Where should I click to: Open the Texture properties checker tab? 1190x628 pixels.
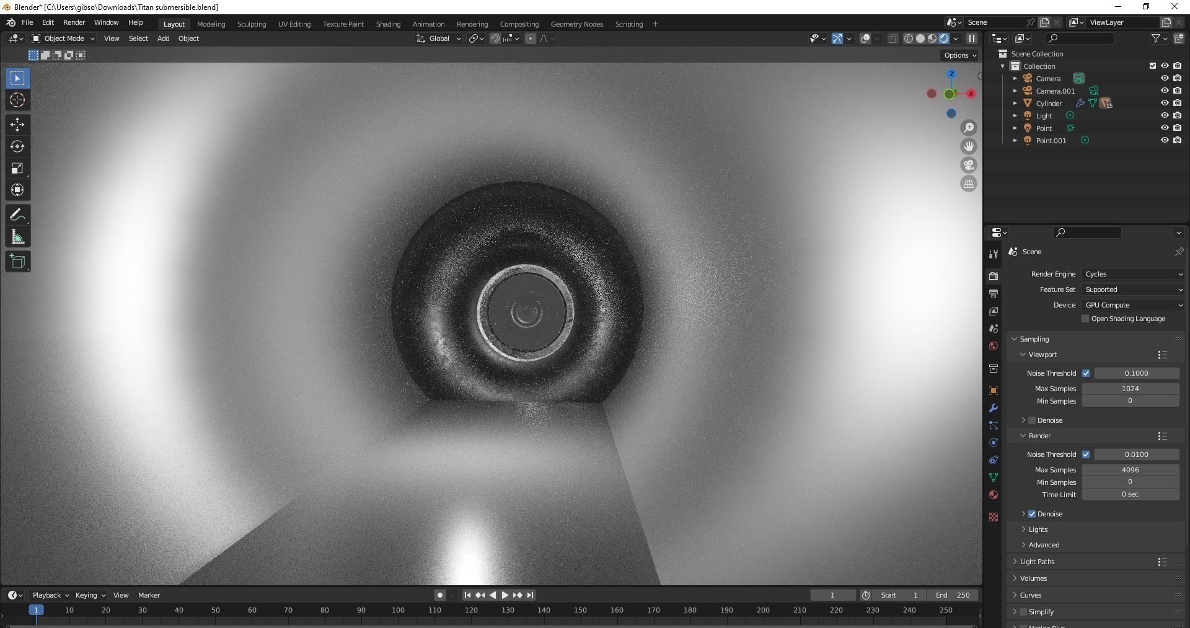point(994,517)
